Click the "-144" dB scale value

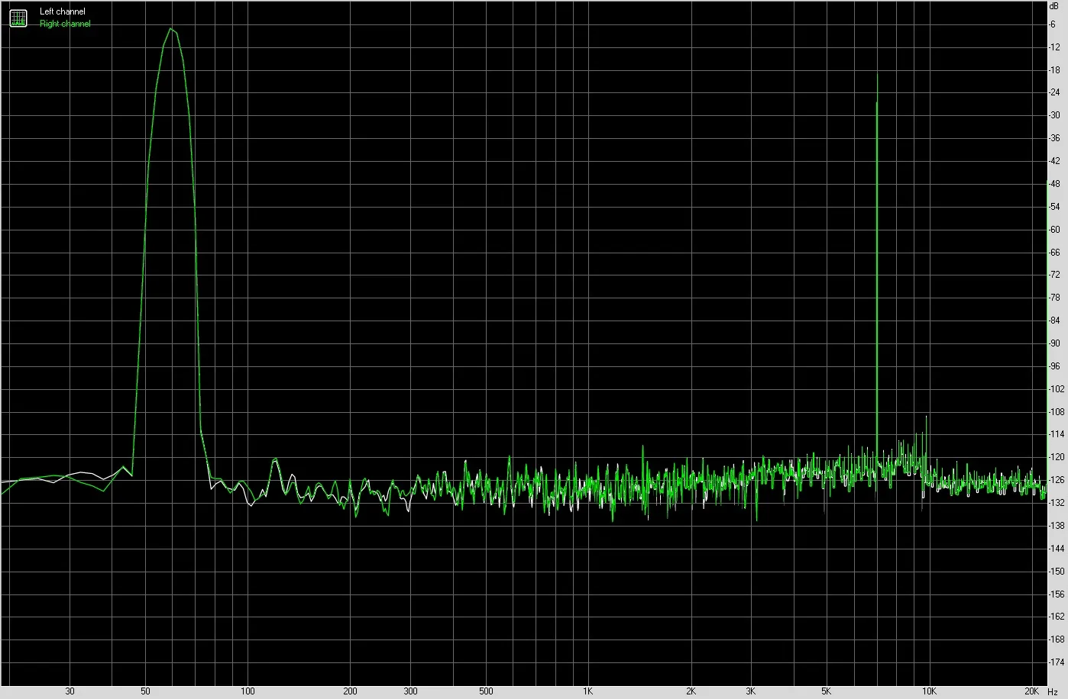point(1057,549)
